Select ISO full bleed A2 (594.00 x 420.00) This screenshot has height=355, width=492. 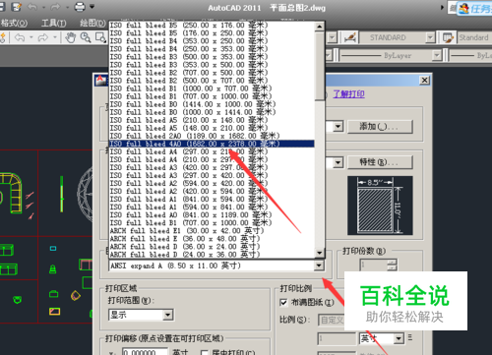tap(212, 183)
